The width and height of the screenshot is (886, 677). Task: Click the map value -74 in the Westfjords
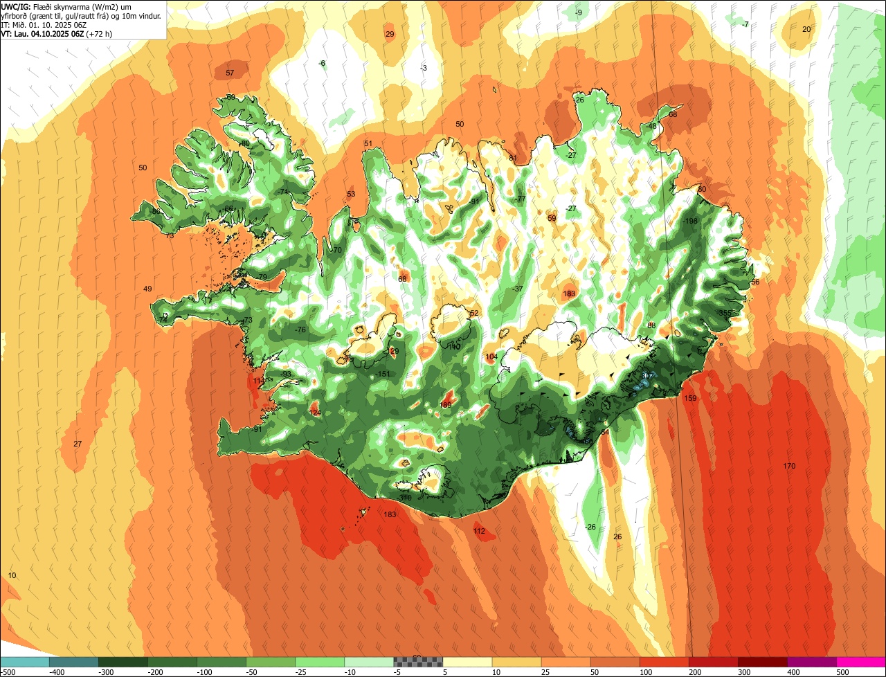[282, 192]
